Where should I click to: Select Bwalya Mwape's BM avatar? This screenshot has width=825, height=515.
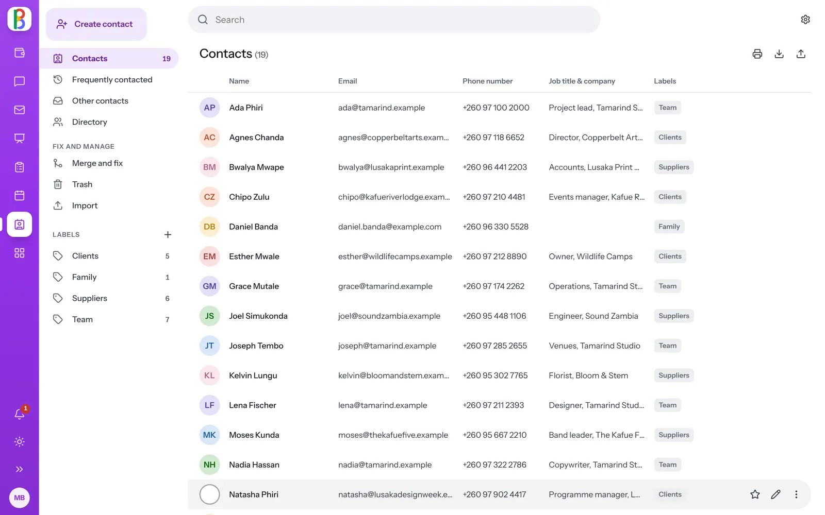coord(209,167)
